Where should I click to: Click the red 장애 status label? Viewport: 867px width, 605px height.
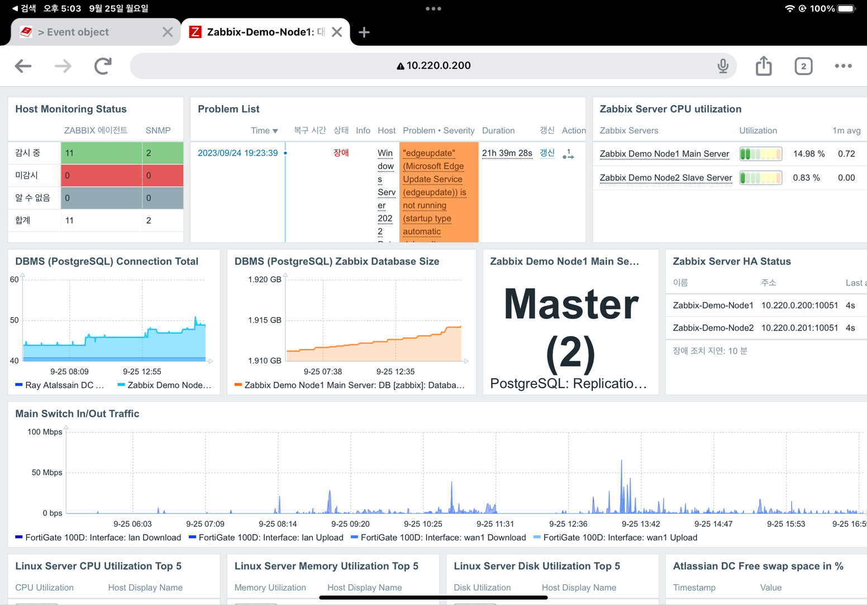(341, 153)
